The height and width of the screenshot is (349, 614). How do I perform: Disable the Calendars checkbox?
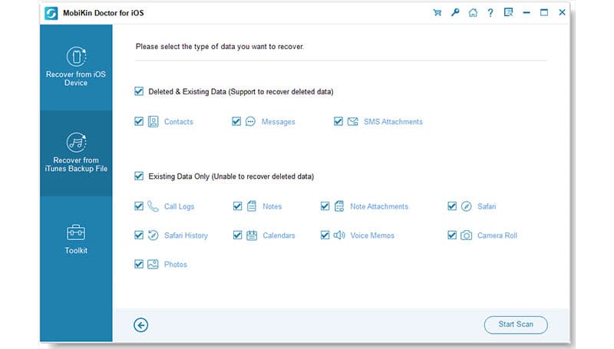point(237,235)
